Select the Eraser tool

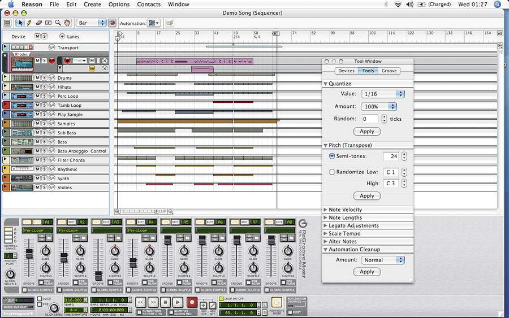point(38,23)
